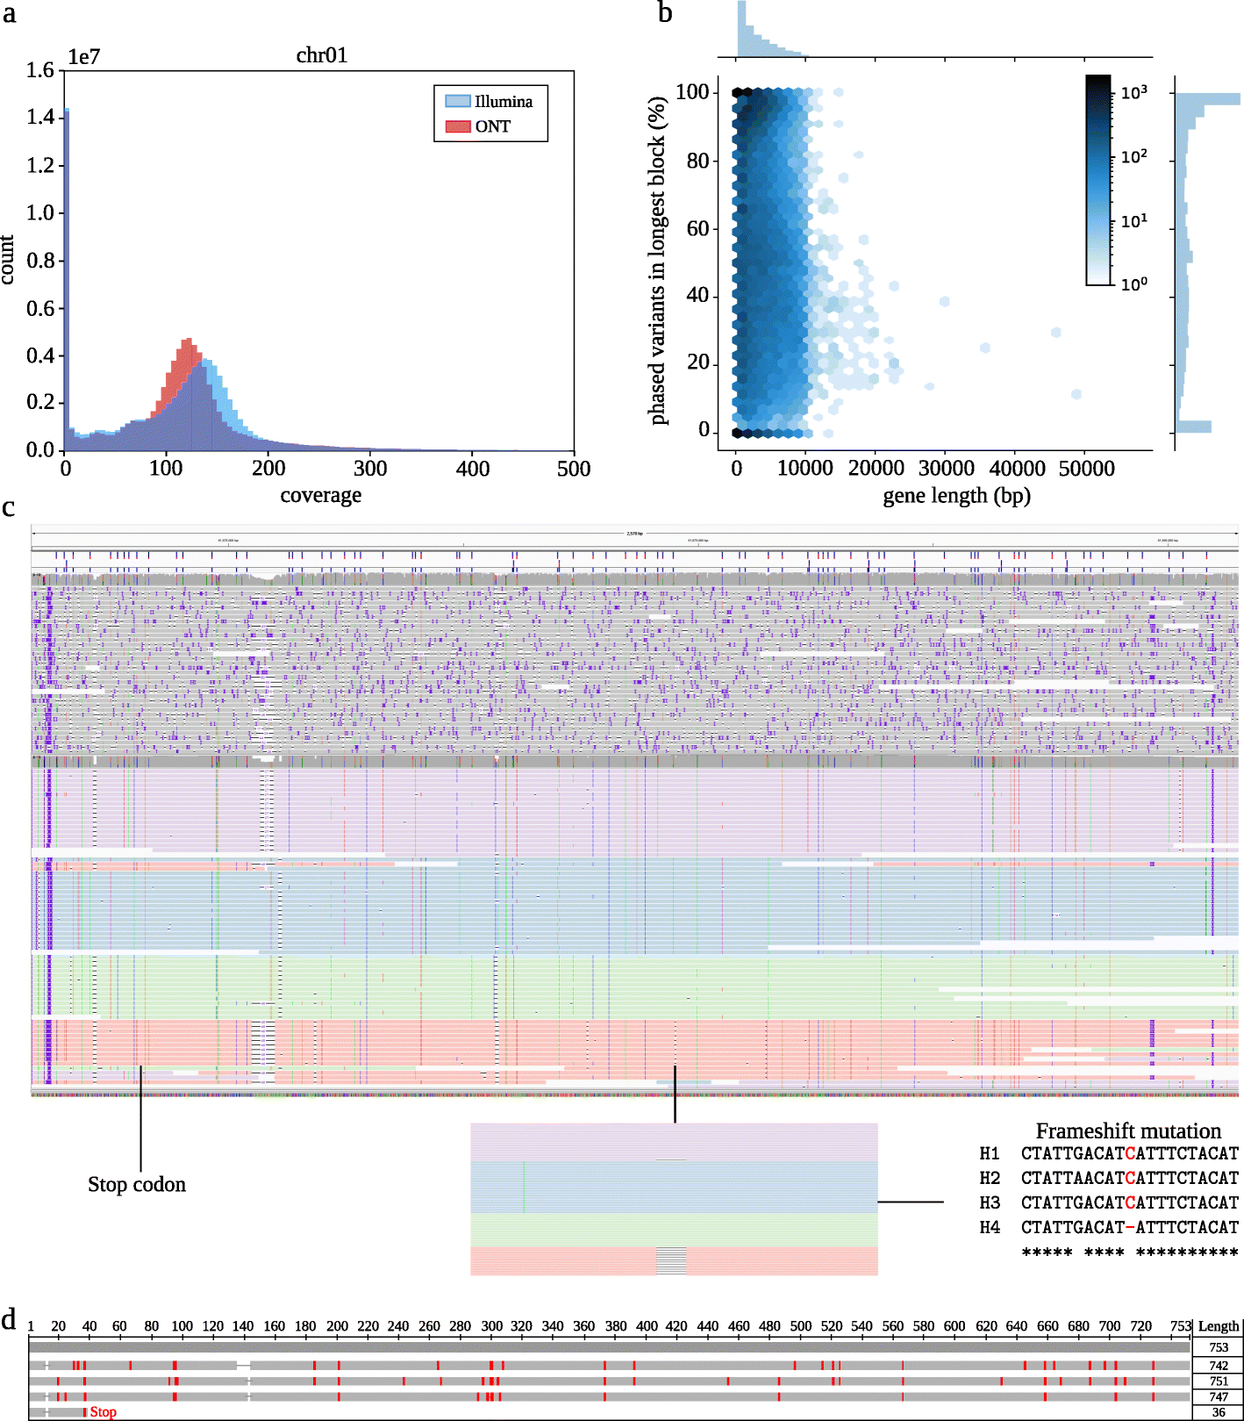This screenshot has height=1421, width=1244.
Task: Click the 'Frameshift mutation' heading
Action: (x=1128, y=1130)
